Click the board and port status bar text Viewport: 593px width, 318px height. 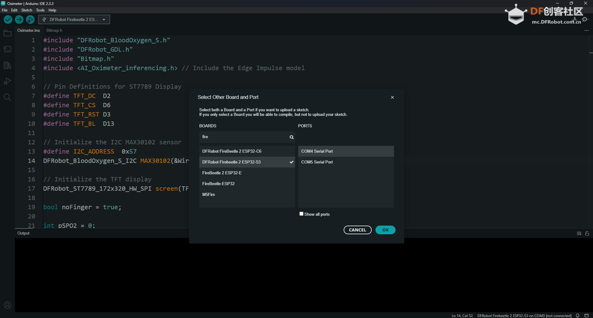[524, 316]
